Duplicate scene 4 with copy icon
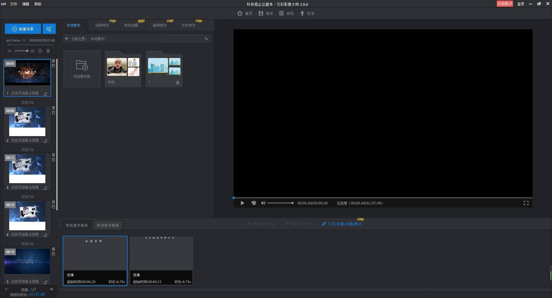The height and width of the screenshot is (298, 552). 53,207
